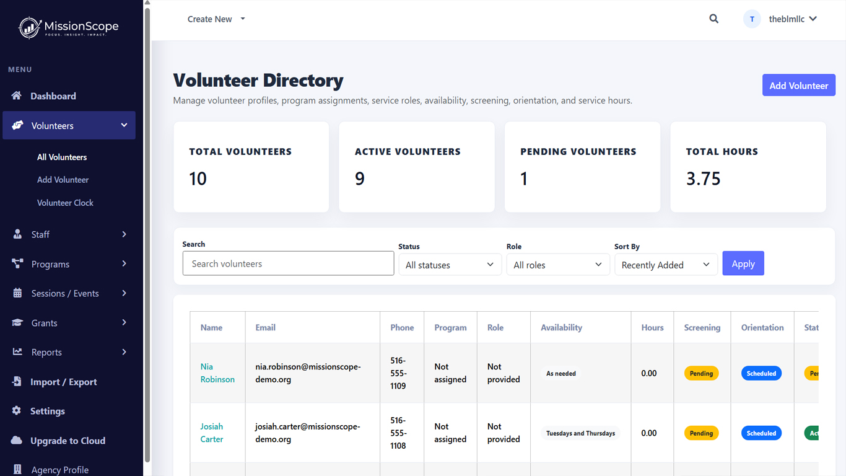
Task: Click the Apply filter button
Action: click(743, 263)
